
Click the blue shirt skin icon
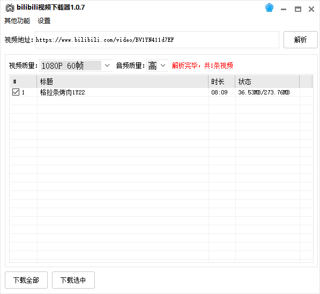(269, 8)
